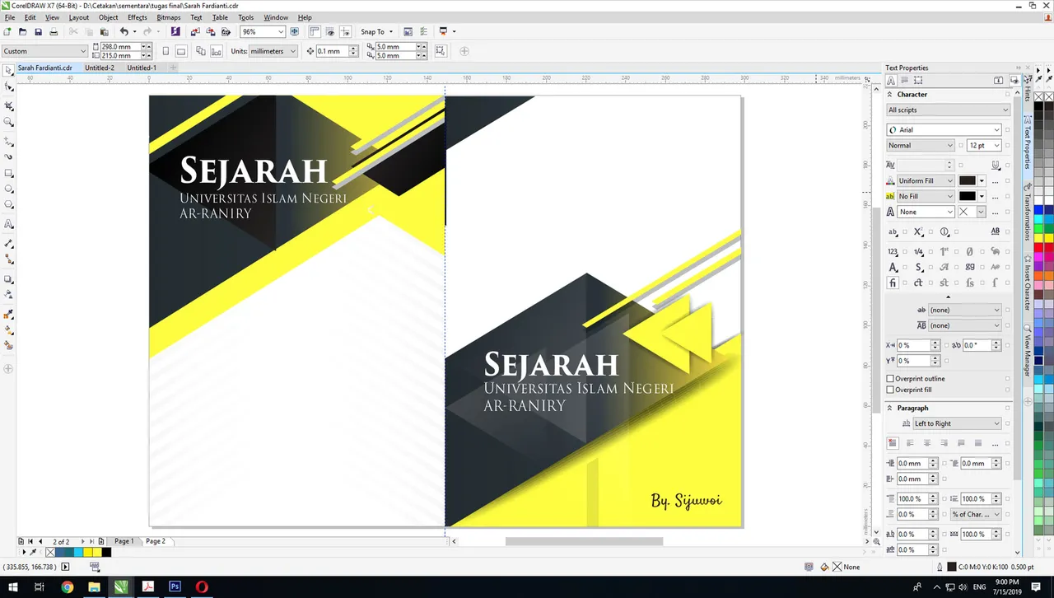This screenshot has width=1054, height=598.
Task: Click the Export icon in toolbar
Action: (x=211, y=31)
